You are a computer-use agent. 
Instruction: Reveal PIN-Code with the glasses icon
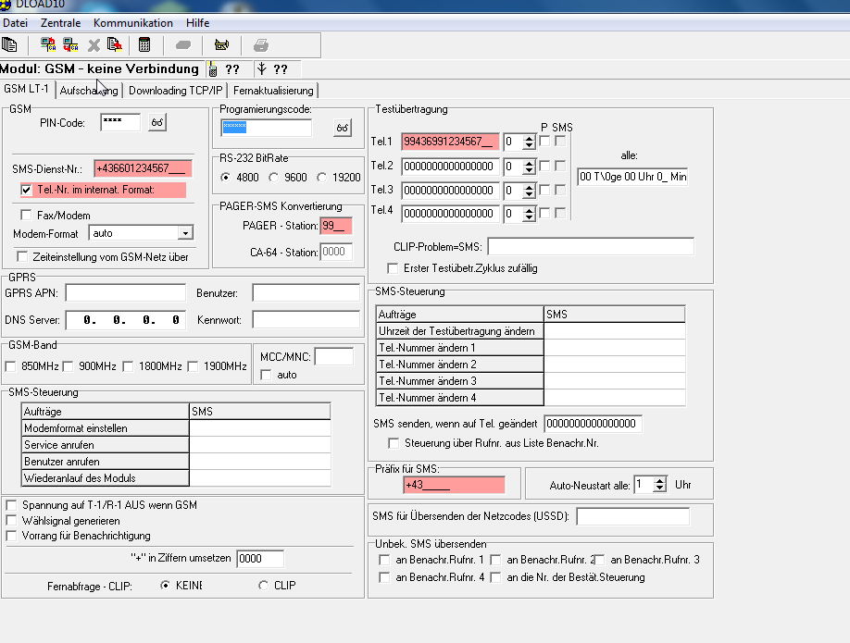point(157,122)
